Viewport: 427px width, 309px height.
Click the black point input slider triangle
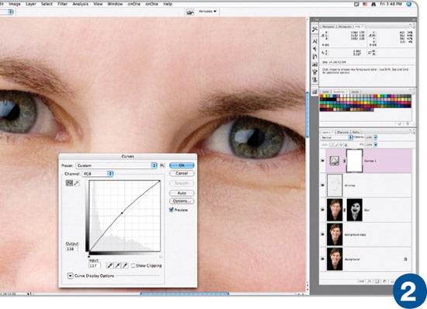[89, 256]
